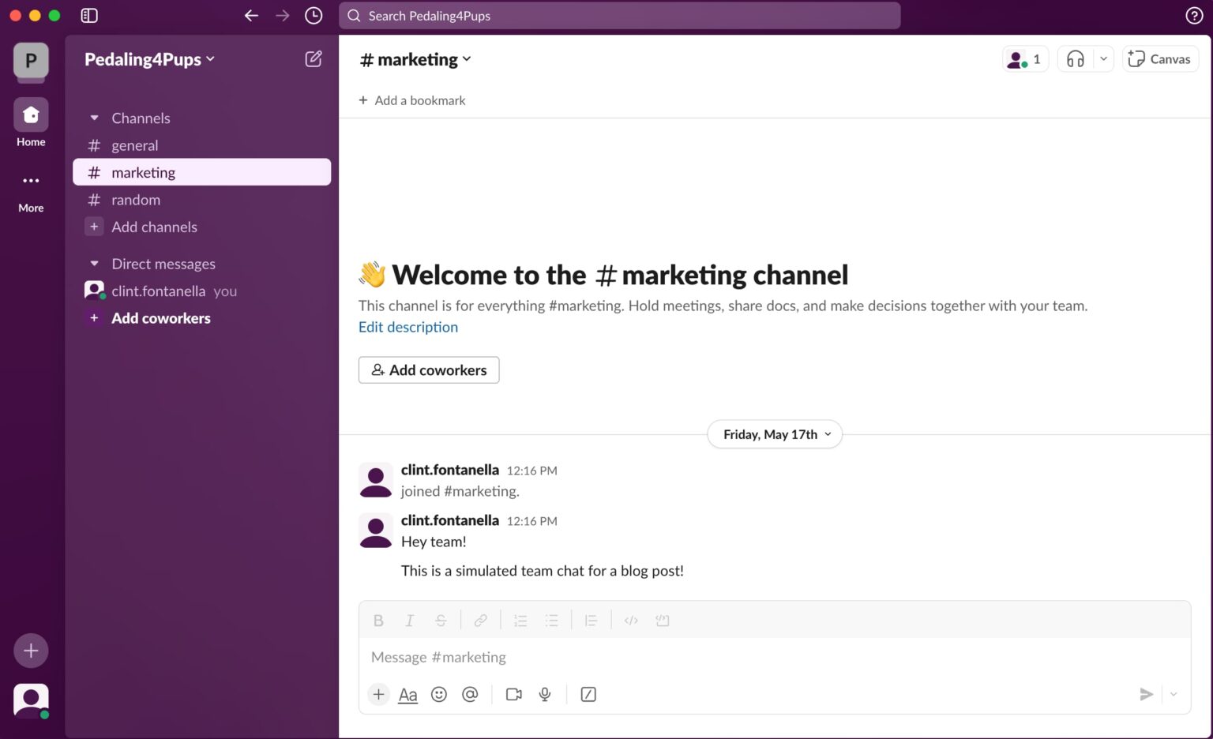Click the Bold formatting icon

378,621
